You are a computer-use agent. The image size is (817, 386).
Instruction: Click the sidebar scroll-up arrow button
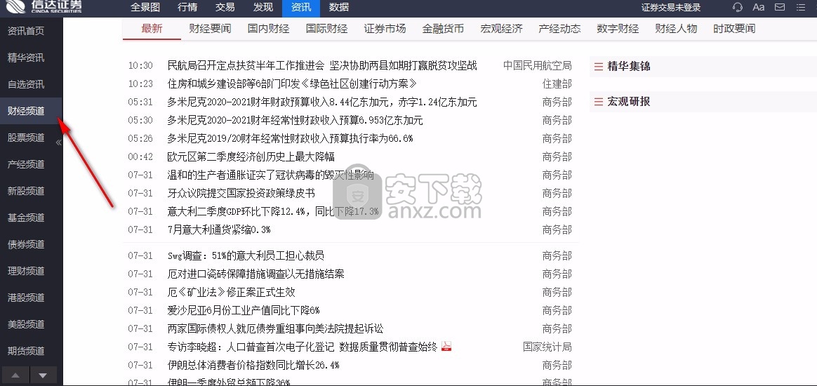(x=15, y=375)
